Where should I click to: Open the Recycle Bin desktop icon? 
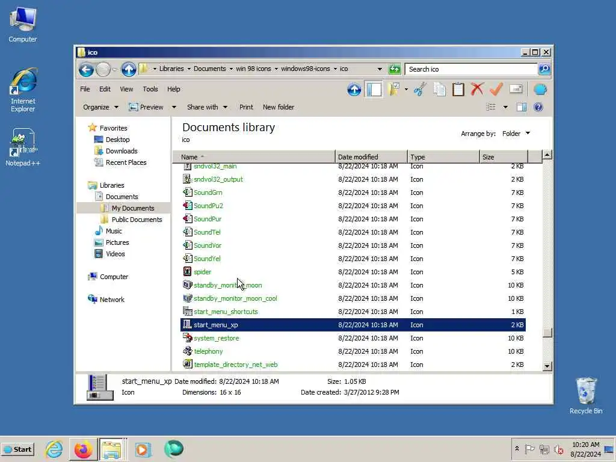pos(586,396)
